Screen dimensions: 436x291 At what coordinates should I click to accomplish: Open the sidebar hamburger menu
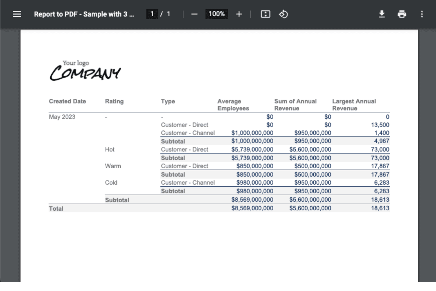tap(17, 14)
